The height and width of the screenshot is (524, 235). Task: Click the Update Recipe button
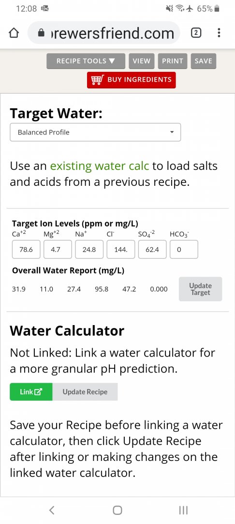[85, 392]
